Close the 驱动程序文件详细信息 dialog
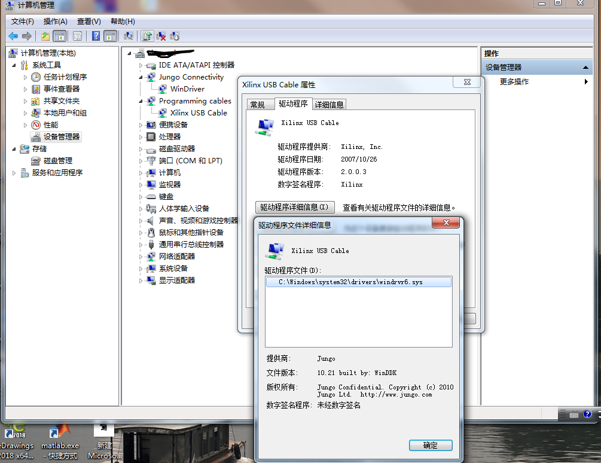The height and width of the screenshot is (463, 601). pyautogui.click(x=446, y=223)
